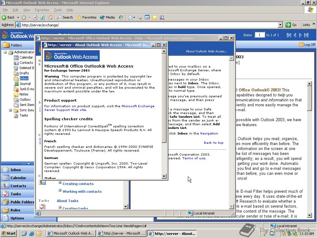Click the Log Off button
Viewport: 317px width, 238px height.
tap(307, 45)
